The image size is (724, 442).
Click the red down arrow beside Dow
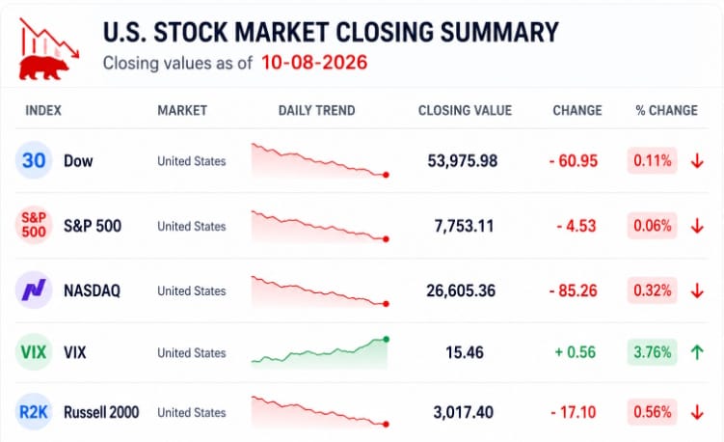pos(697,161)
